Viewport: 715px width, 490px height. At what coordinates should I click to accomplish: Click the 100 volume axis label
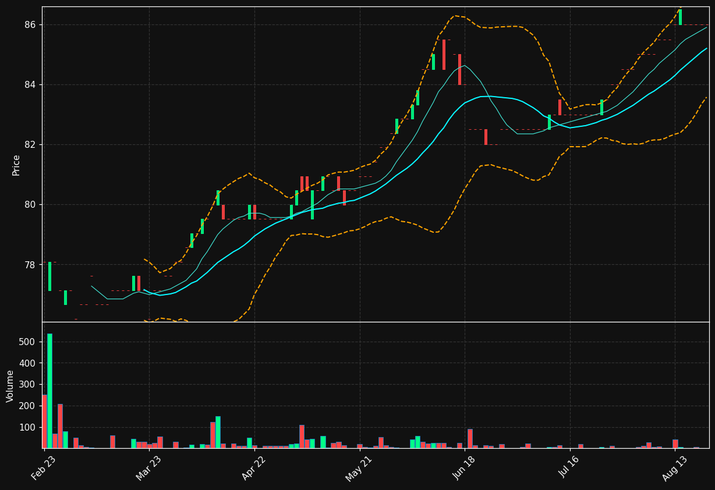pyautogui.click(x=28, y=427)
